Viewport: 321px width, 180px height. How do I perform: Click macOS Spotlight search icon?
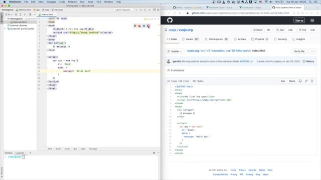click(310, 2)
